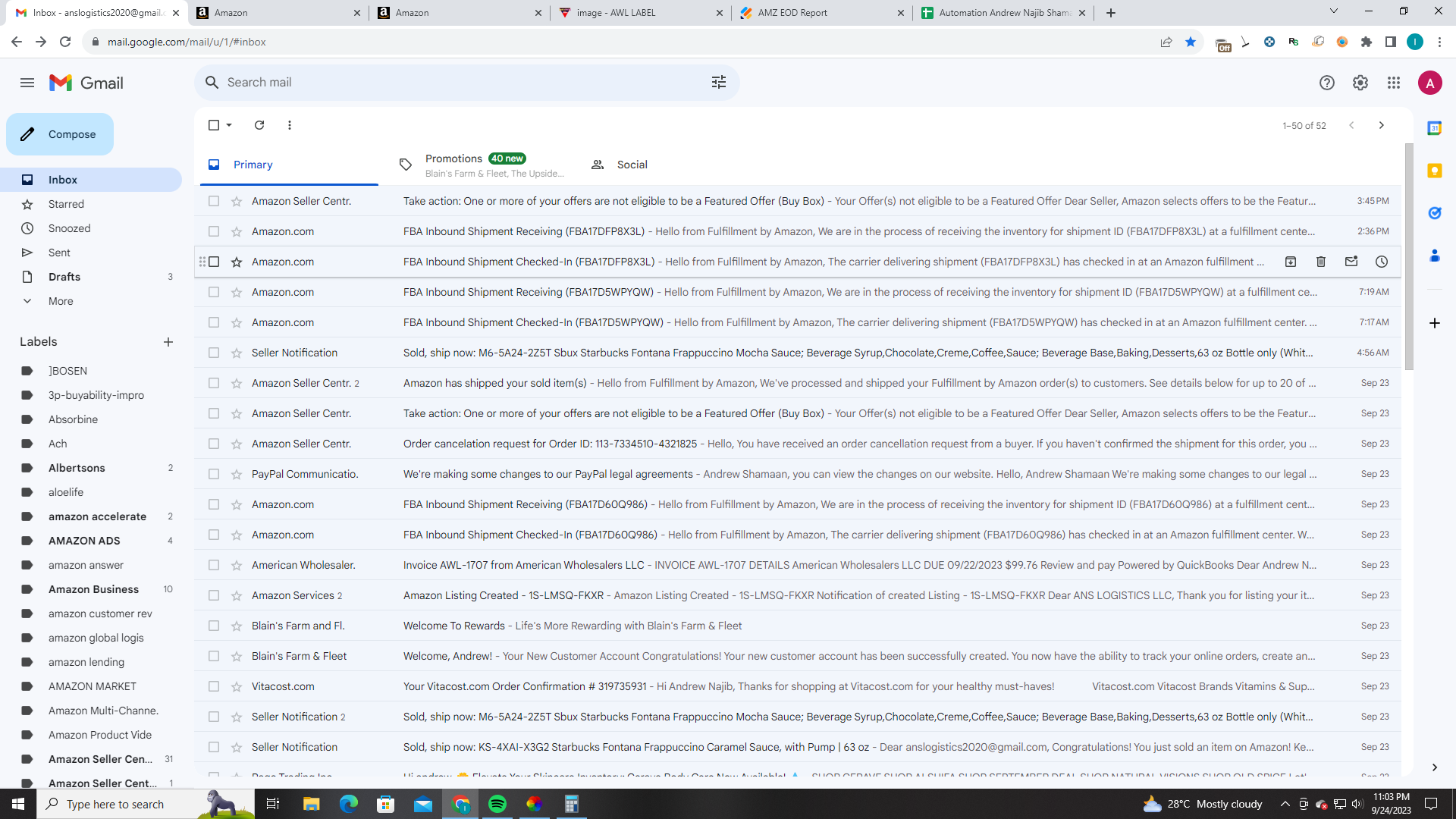Open Microsoft Edge from the taskbar
The image size is (1456, 819).
348,804
